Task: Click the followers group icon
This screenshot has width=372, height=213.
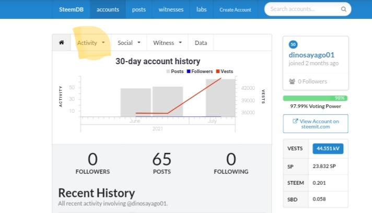Action: point(292,81)
